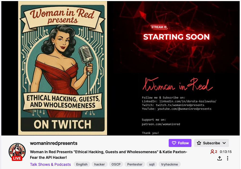Click the YouTube URL line in video
The height and width of the screenshot is (169, 241).
tap(176, 109)
